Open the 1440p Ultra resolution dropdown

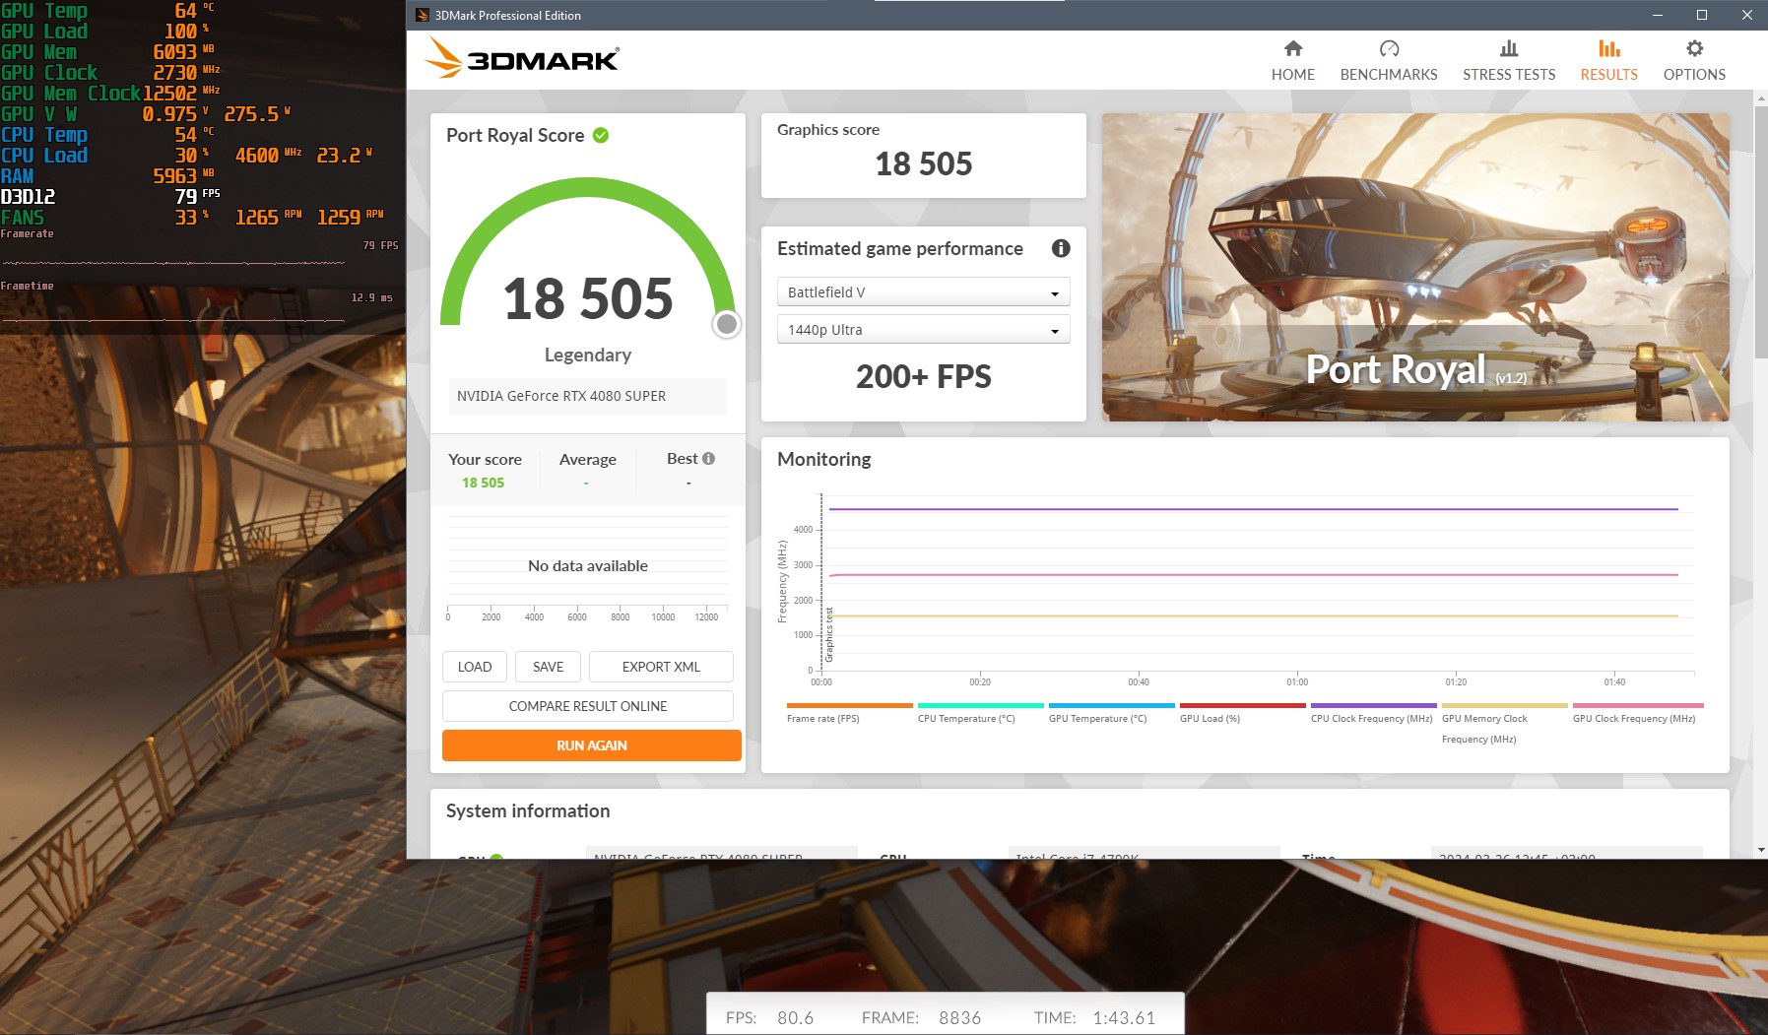(x=923, y=330)
